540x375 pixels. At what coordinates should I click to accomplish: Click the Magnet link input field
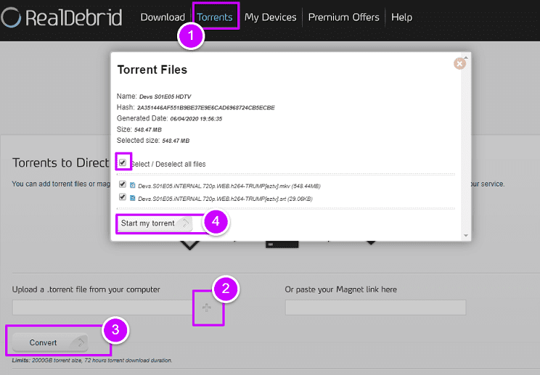point(375,308)
